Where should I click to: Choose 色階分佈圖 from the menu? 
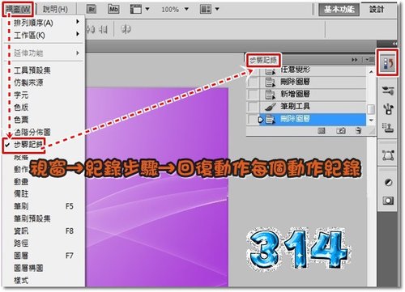(44, 132)
